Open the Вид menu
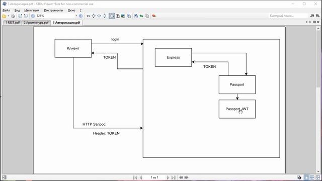Image resolution: width=322 pixels, height=181 pixels. coord(17,10)
